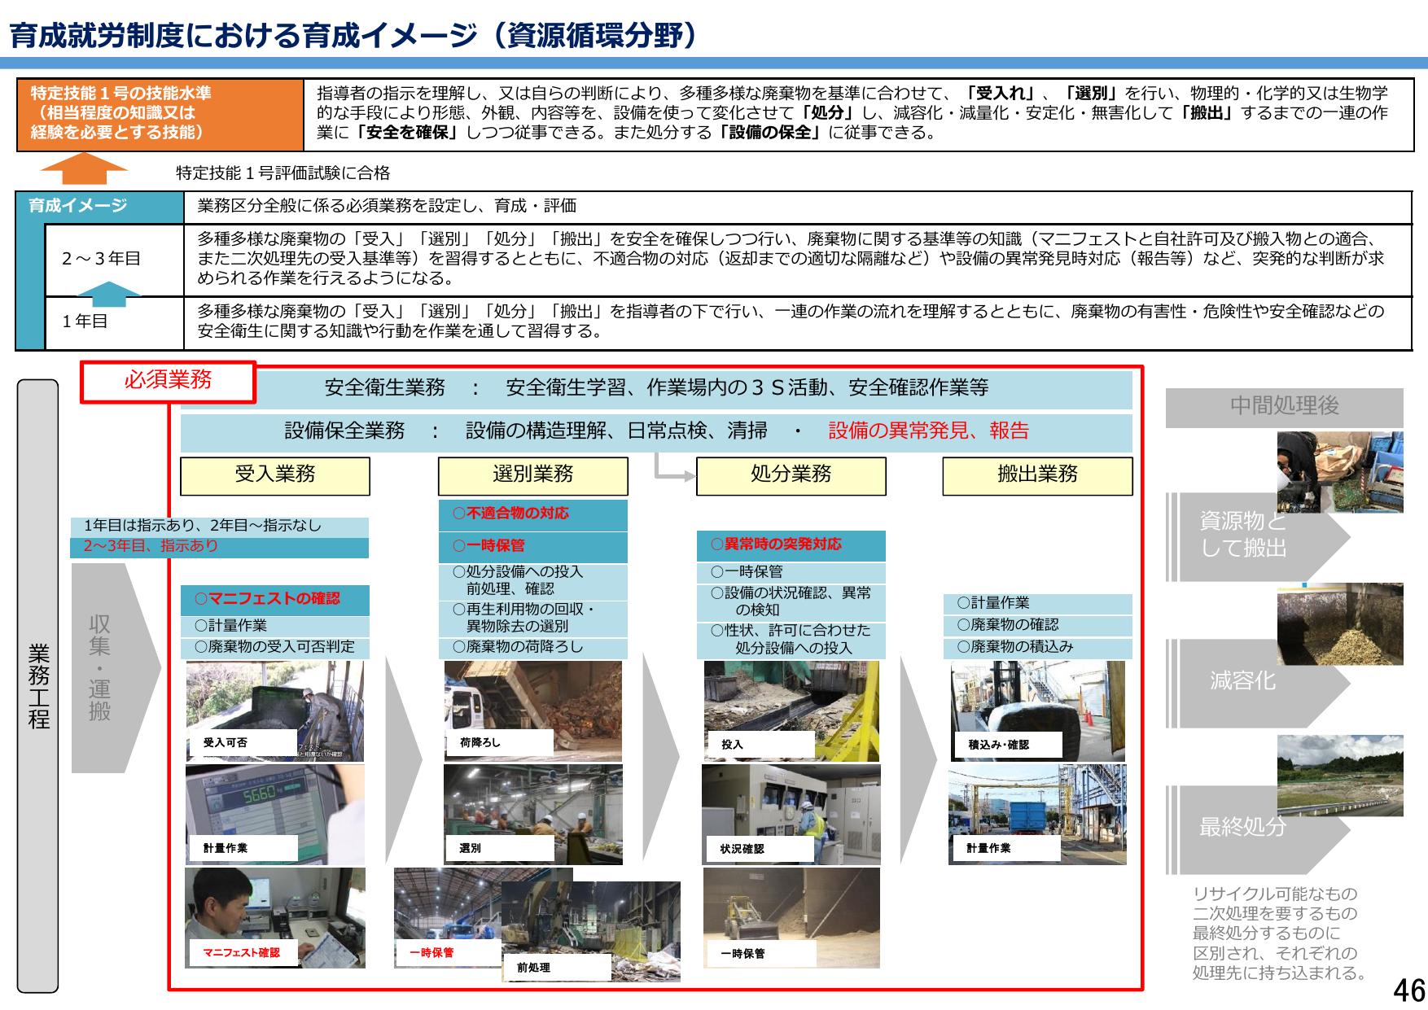
Task: Open the 状況確認 control panel photo
Action: click(790, 814)
